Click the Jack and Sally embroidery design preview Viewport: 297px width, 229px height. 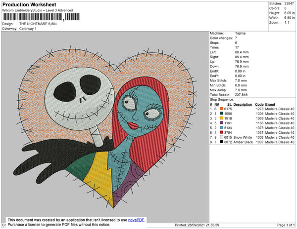coord(105,126)
